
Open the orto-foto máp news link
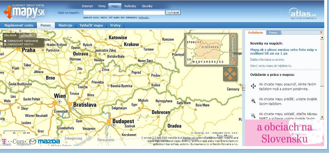283,51
